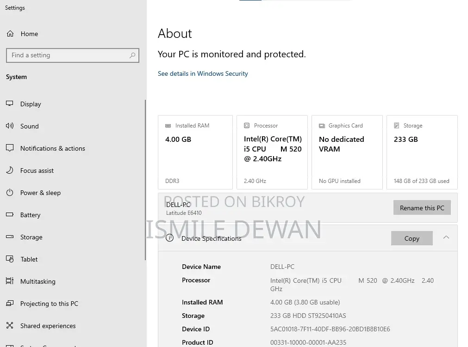Click the Focus assist moon icon

(10, 170)
